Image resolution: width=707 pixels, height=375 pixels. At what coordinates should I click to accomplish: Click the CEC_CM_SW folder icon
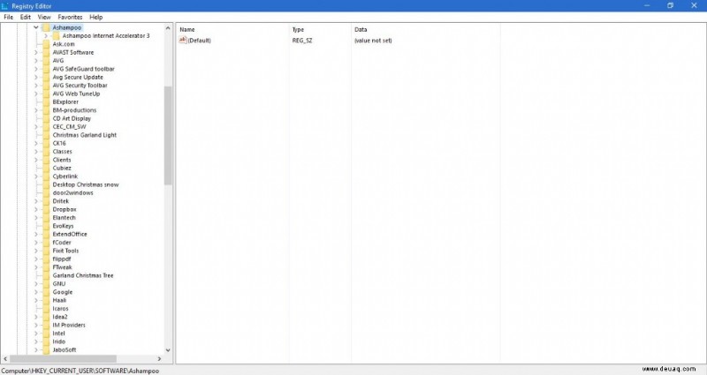(46, 126)
